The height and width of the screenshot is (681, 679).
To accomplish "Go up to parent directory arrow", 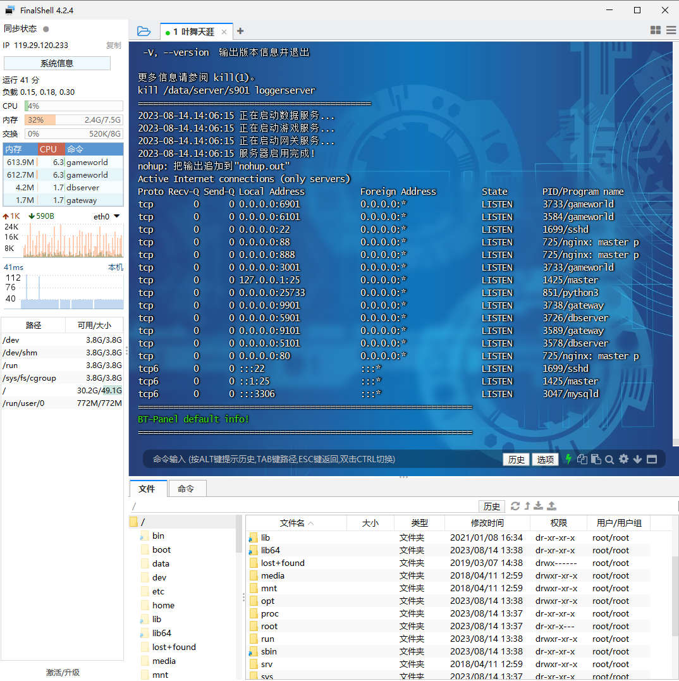I will click(x=527, y=506).
